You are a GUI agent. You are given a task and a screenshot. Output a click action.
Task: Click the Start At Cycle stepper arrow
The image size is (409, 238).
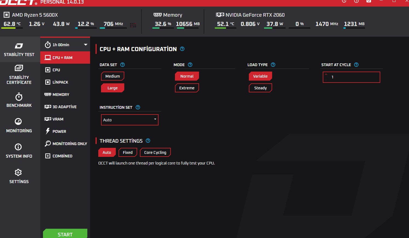[x=326, y=74]
